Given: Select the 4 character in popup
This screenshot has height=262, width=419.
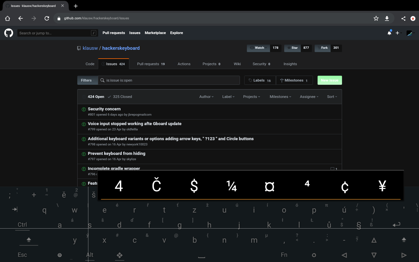Looking at the screenshot, I should (119, 186).
